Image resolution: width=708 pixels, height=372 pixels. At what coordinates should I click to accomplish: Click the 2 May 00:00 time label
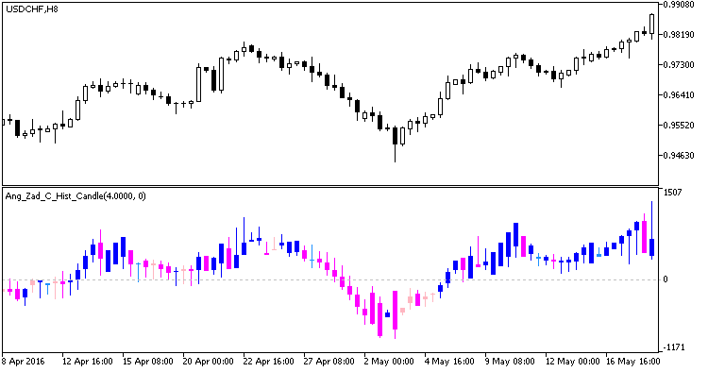click(389, 362)
